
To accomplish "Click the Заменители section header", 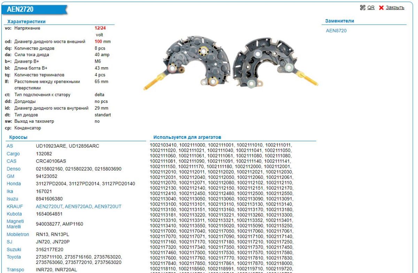I will [x=340, y=21].
